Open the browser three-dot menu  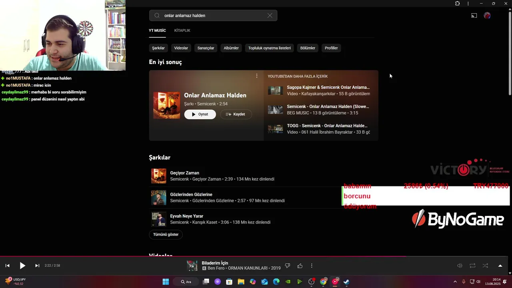pos(468,4)
